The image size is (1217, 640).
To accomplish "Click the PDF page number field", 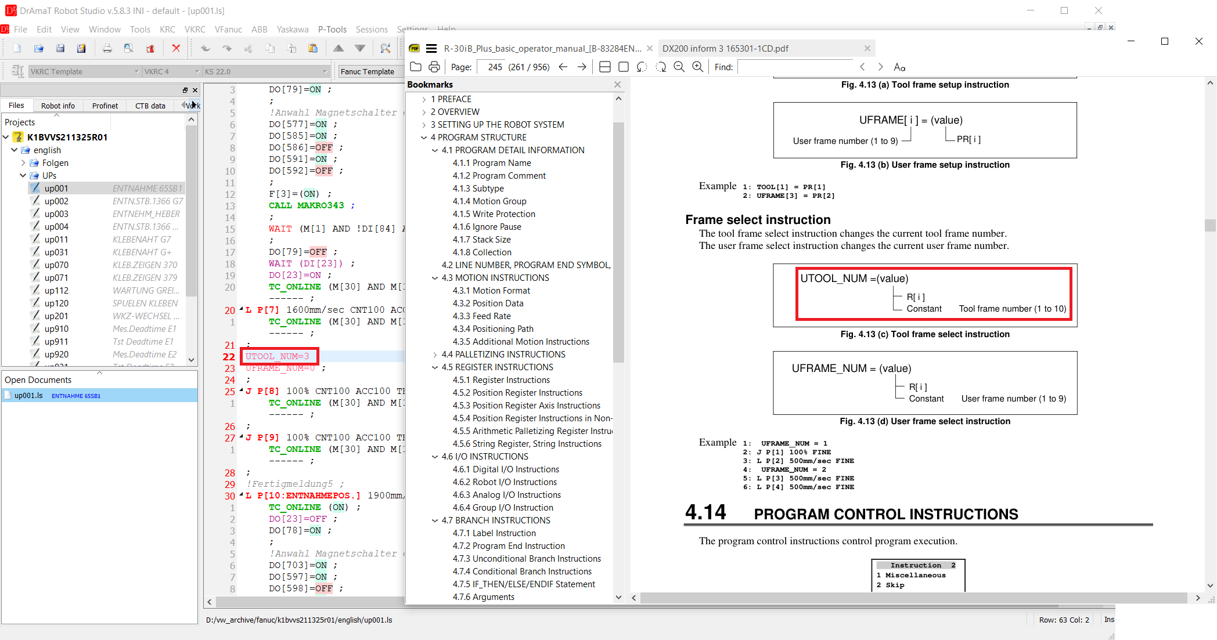I will [x=491, y=67].
